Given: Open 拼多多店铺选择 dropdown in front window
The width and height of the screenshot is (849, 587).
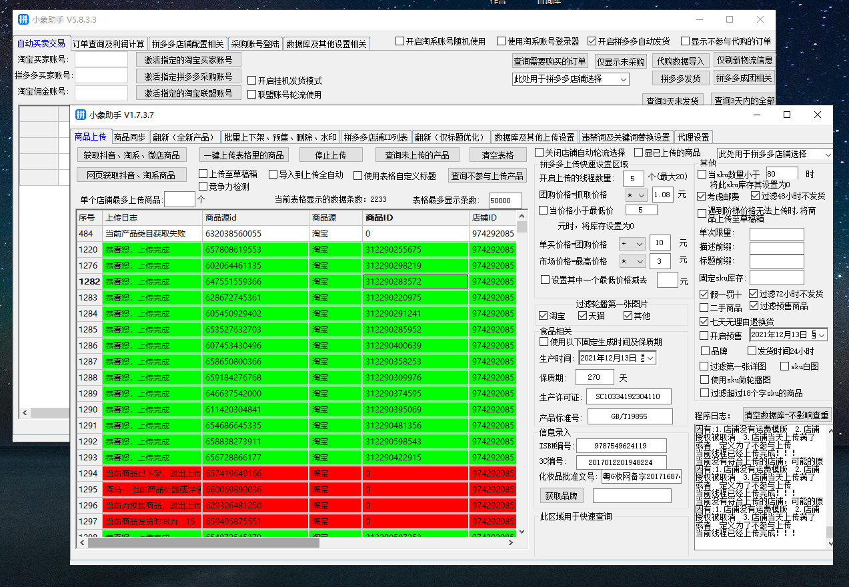Looking at the screenshot, I should (x=774, y=154).
